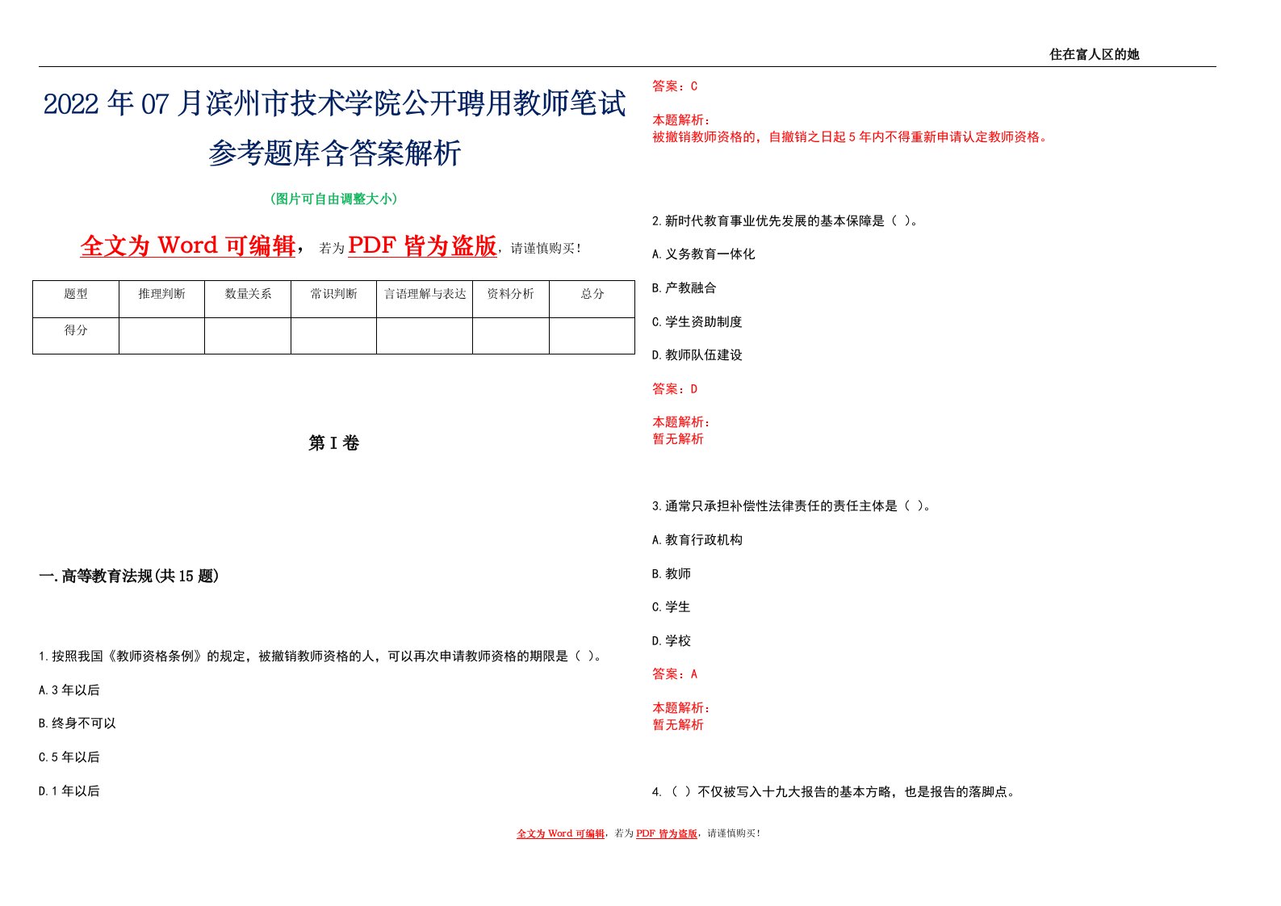
Task: Choose option D.教师队伍建设
Action: click(x=697, y=355)
